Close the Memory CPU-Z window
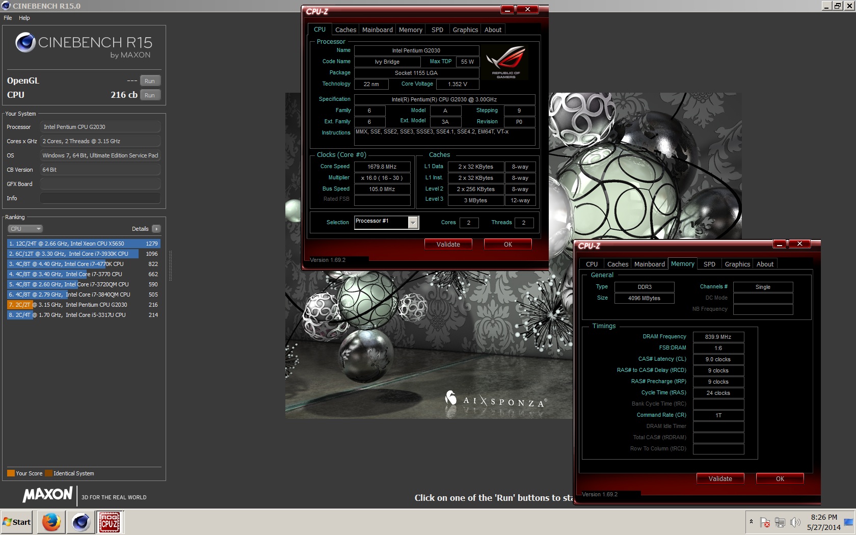Screen dimensions: 856x535 [x=799, y=244]
